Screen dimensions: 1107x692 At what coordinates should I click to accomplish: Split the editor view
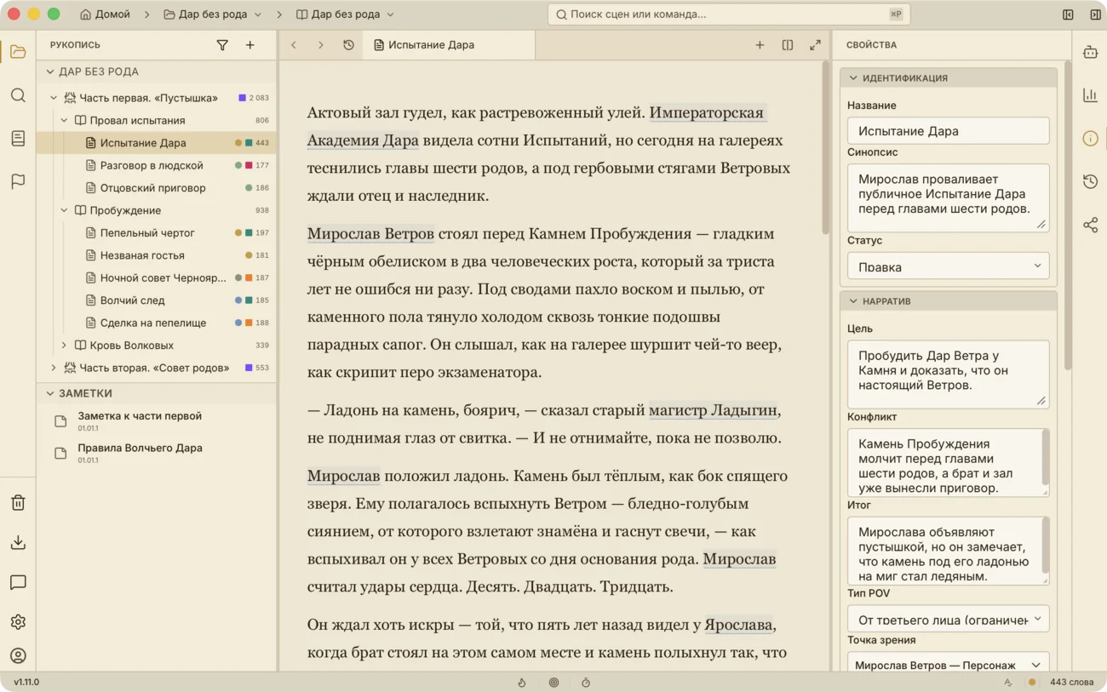(x=788, y=45)
